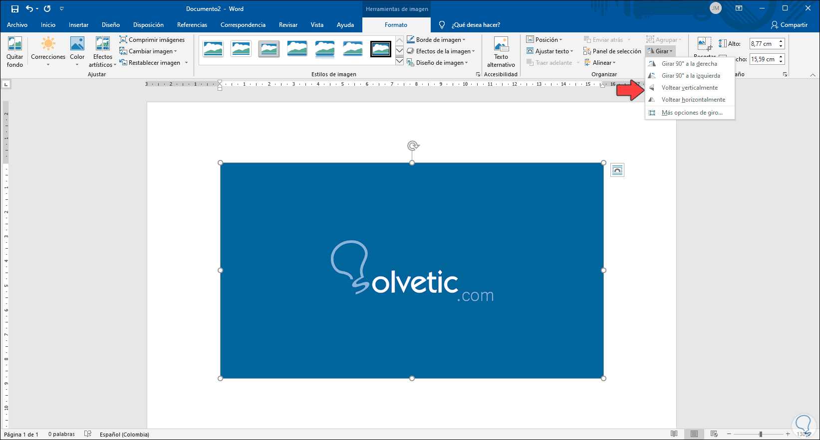Open Ribbon display options
Image resolution: width=820 pixels, height=440 pixels.
[x=739, y=8]
